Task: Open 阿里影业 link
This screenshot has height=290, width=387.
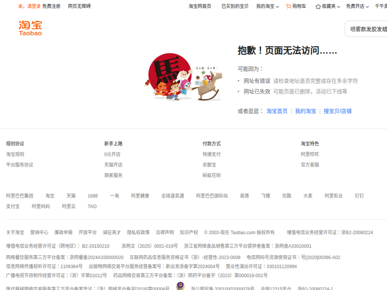Action: (x=334, y=196)
